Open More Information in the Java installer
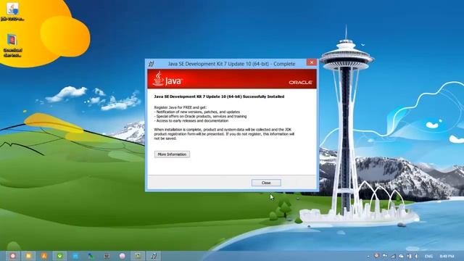464x261 pixels. coord(172,154)
